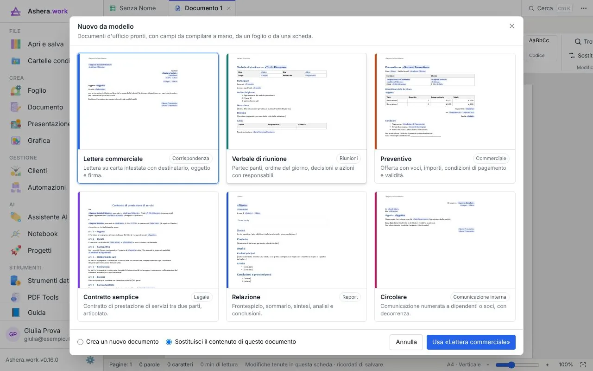Choose the Preventivo template card

(x=445, y=118)
